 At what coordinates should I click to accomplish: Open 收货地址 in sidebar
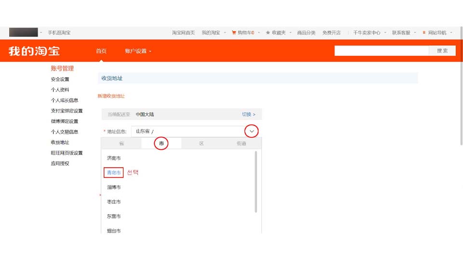60,143
